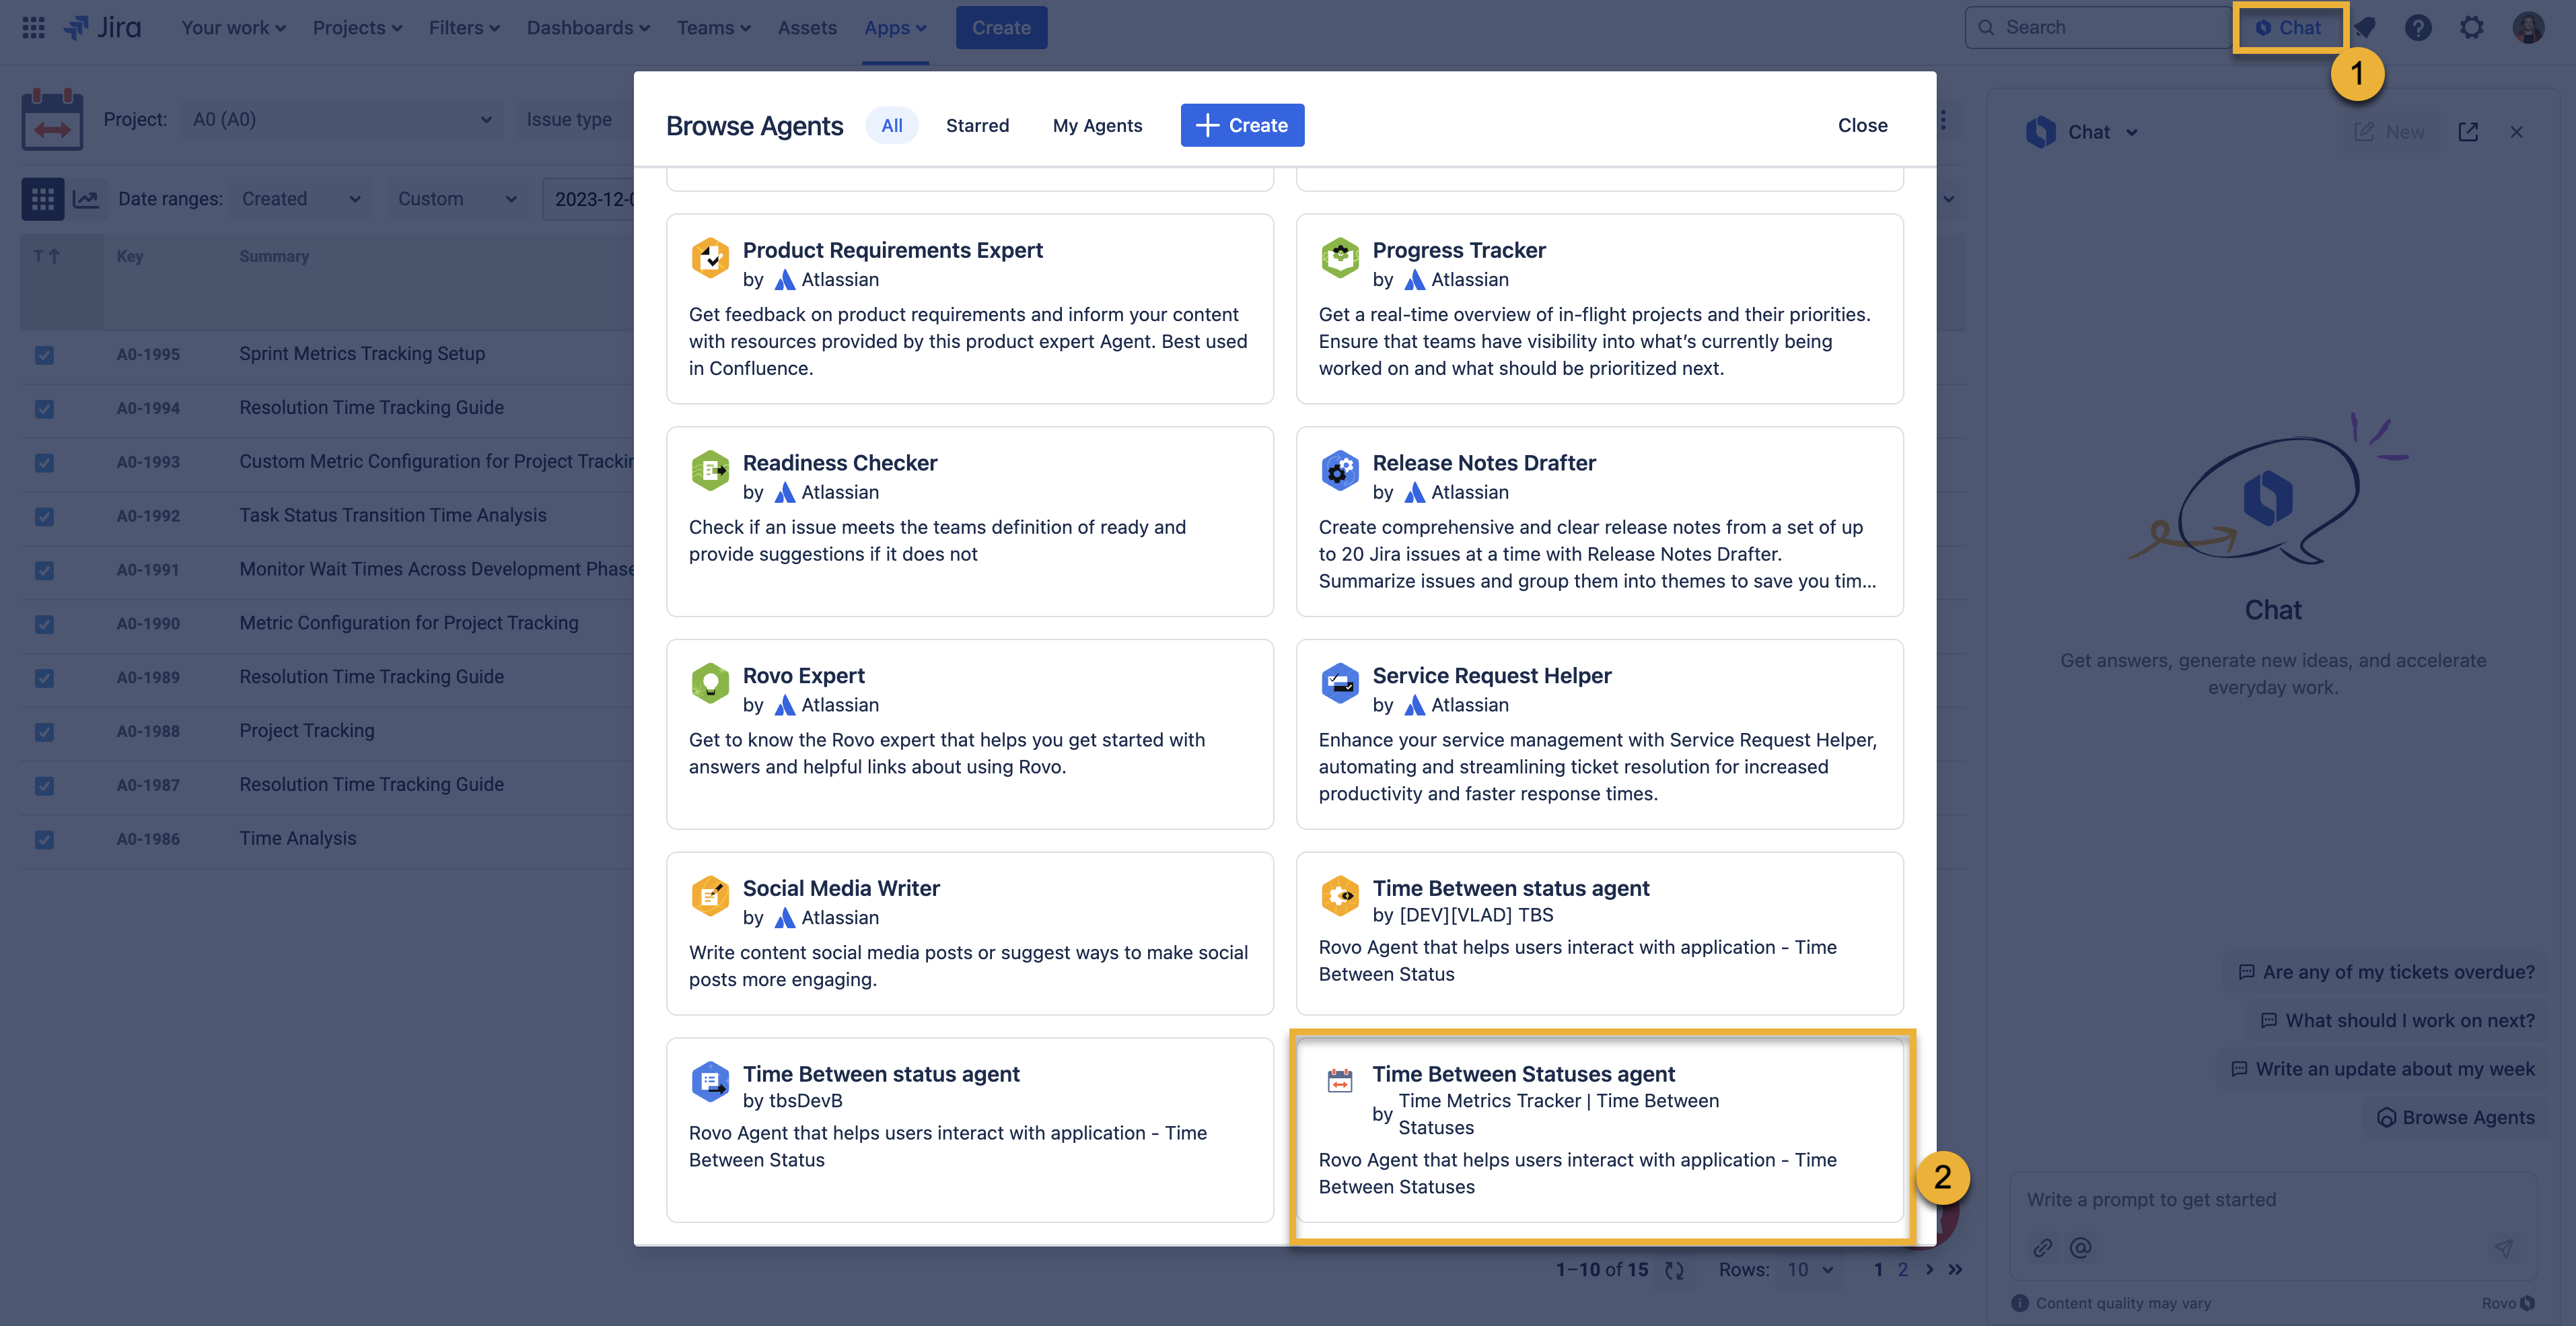
Task: Expand the Project A0 dropdown
Action: [486, 119]
